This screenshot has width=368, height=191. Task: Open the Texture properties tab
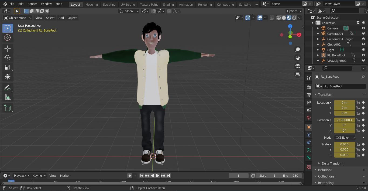click(x=309, y=167)
